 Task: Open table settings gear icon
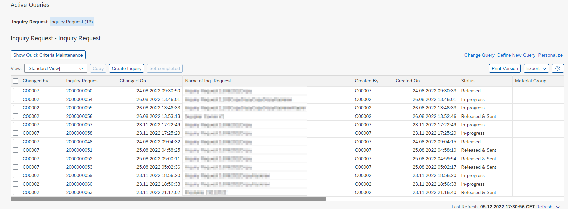(x=557, y=68)
